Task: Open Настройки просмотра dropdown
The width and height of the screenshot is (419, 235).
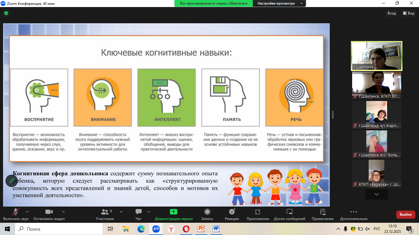Action: [x=279, y=3]
